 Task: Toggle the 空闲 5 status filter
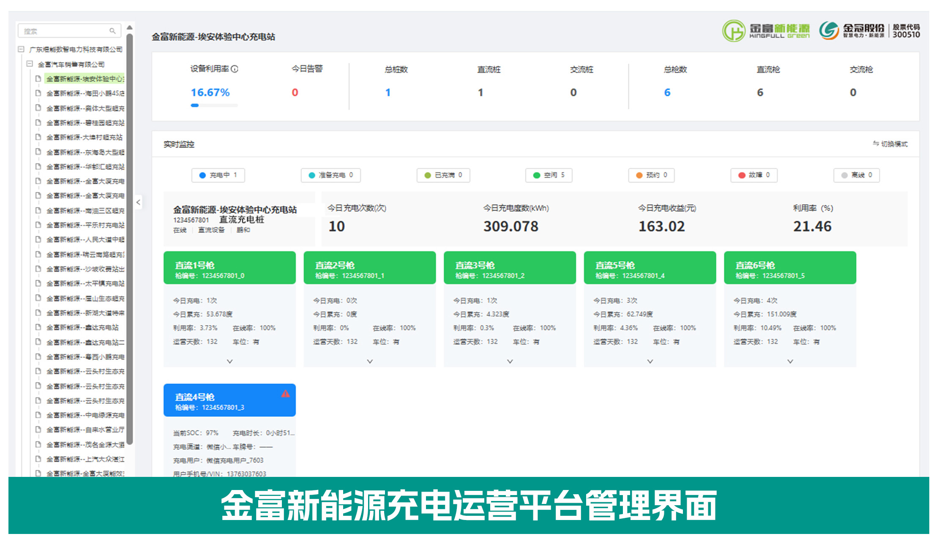tap(549, 175)
